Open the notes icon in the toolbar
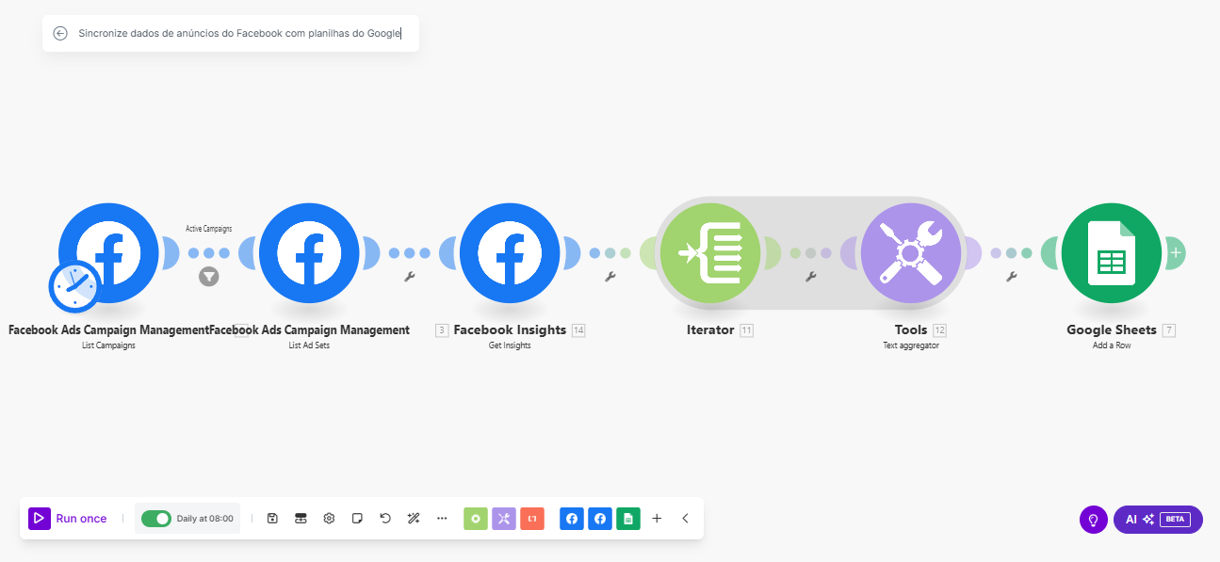This screenshot has width=1220, height=562. coord(357,519)
